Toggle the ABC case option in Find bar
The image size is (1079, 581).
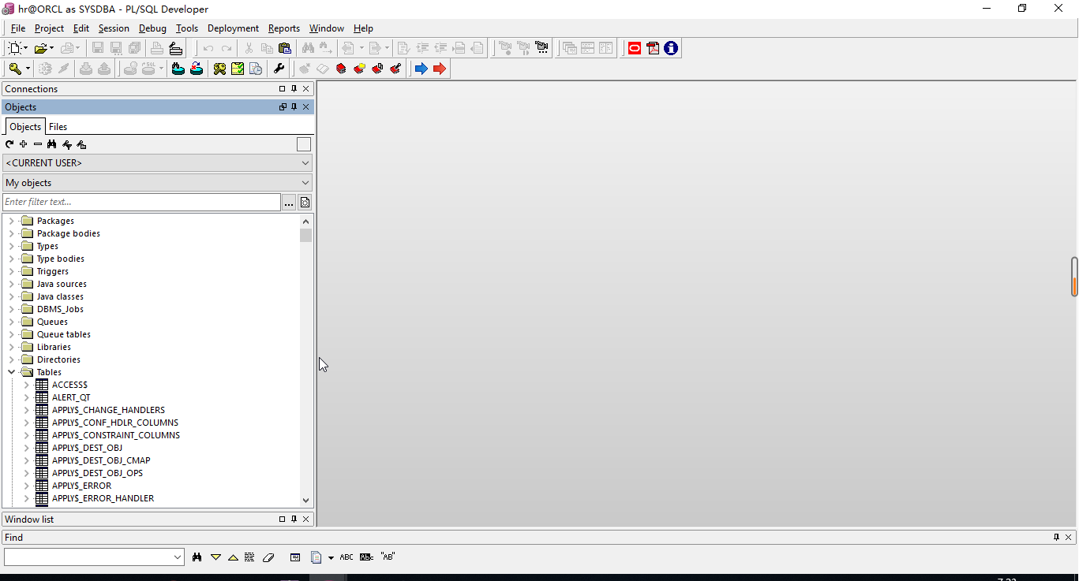347,557
